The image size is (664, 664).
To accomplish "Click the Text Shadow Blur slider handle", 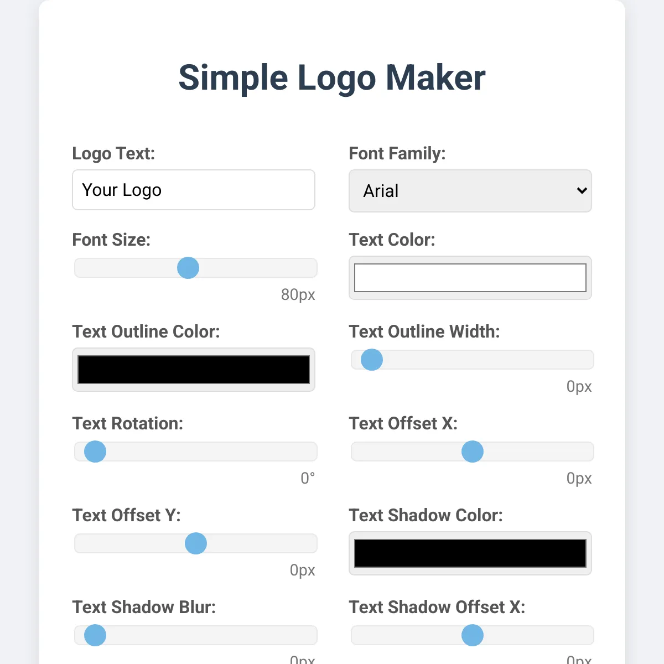I will (x=95, y=635).
